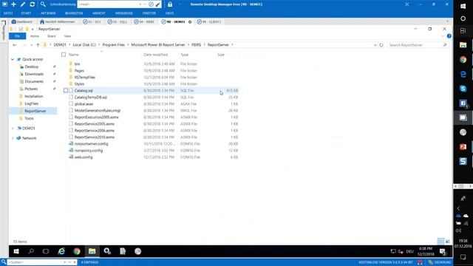This screenshot has width=473, height=266.
Task: Open the BEARBEITEN menu
Action: (74, 13)
